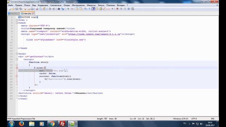Undo the last edit via the toolbar
The width and height of the screenshot is (226, 127).
pyautogui.click(x=50, y=9)
